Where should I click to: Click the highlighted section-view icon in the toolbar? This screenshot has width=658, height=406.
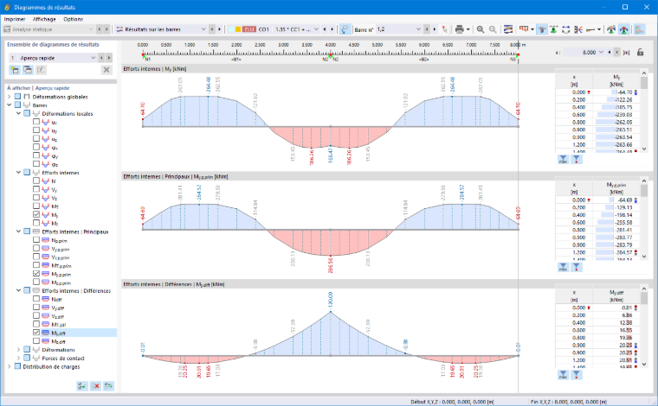(x=542, y=29)
